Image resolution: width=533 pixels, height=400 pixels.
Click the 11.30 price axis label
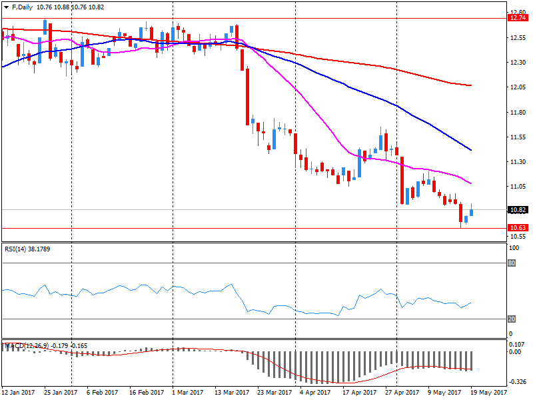[x=518, y=162]
